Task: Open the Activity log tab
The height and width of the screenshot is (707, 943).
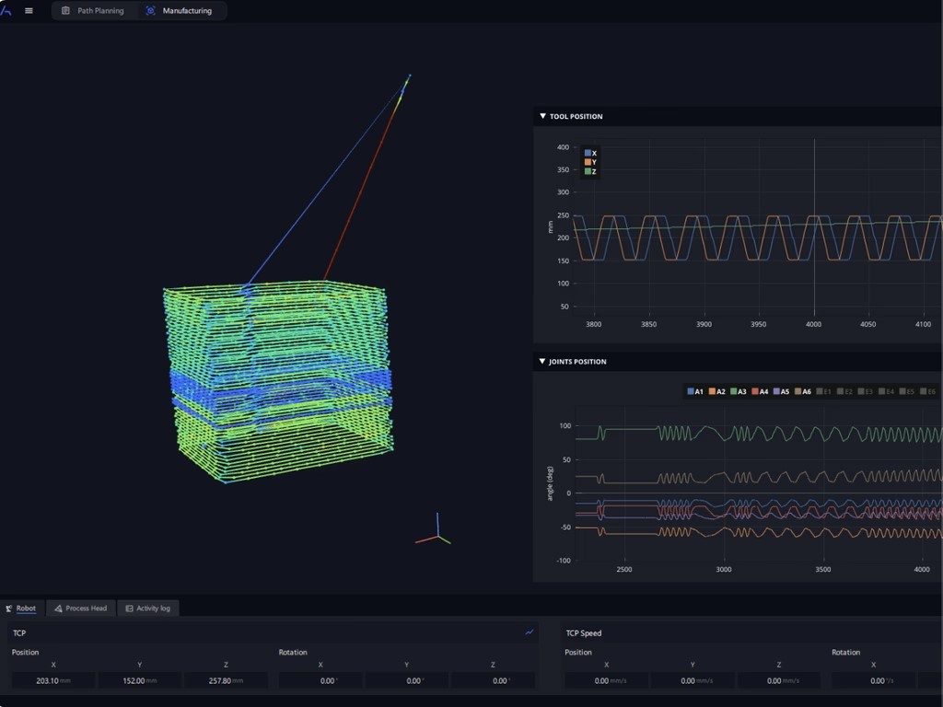Action: click(x=153, y=608)
